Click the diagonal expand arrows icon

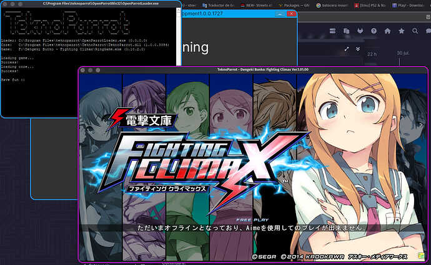[347, 49]
